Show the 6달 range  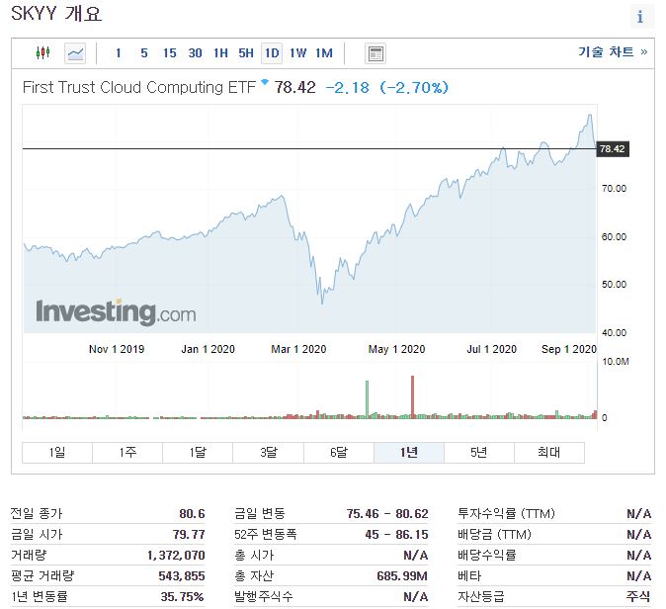click(339, 452)
